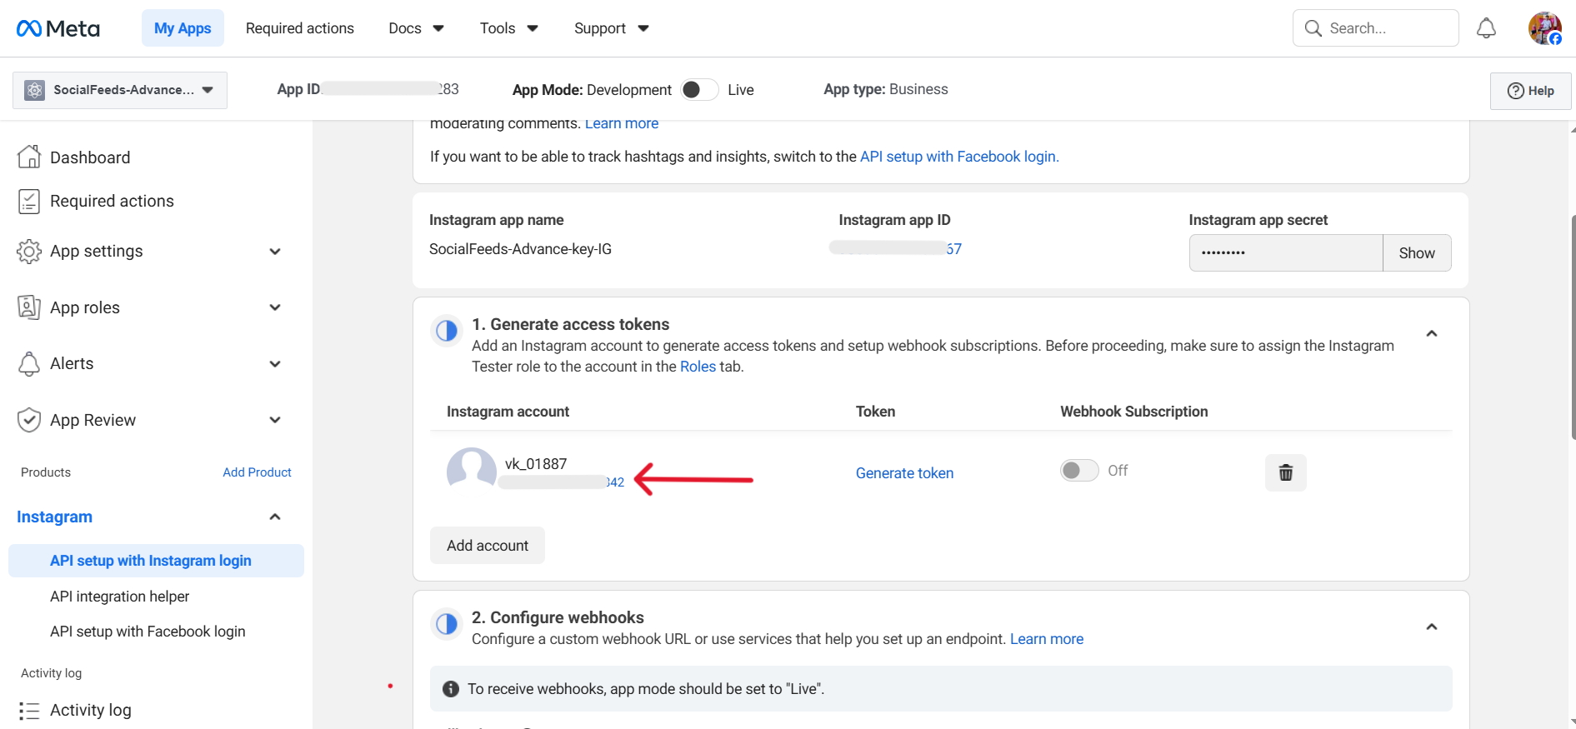Screen dimensions: 1576x729
Task: Open the Tools menu
Action: click(508, 28)
